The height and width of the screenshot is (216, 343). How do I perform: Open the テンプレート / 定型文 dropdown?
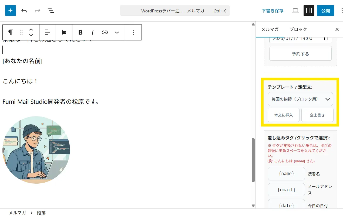(x=300, y=99)
